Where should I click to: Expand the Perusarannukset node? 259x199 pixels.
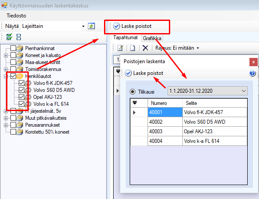click(6, 125)
